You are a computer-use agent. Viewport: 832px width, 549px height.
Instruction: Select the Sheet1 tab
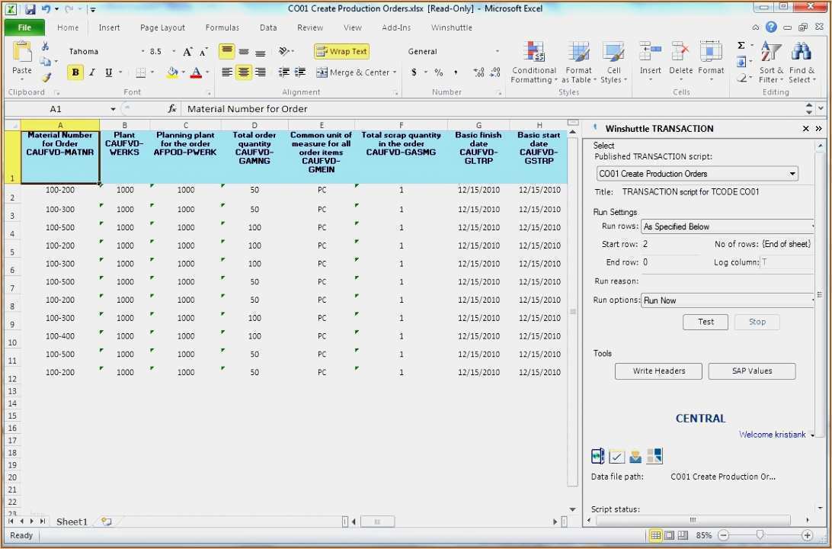coord(72,522)
